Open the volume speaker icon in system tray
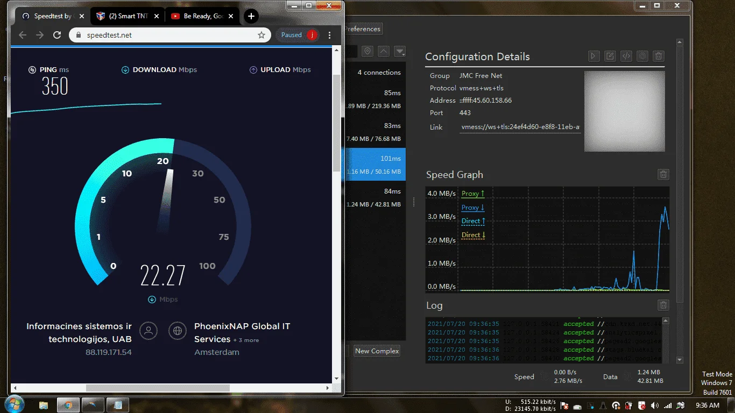This screenshot has width=735, height=413. tap(654, 405)
